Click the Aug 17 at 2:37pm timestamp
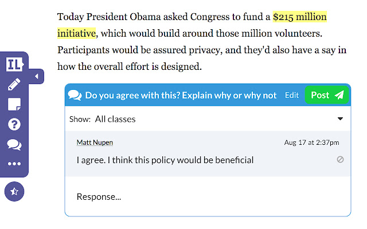 click(311, 142)
